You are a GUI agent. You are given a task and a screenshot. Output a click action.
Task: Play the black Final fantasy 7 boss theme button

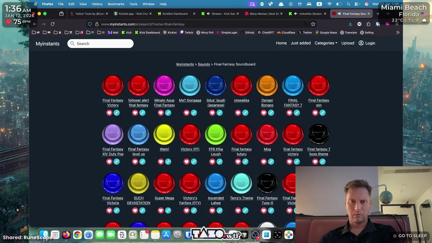[319, 135]
